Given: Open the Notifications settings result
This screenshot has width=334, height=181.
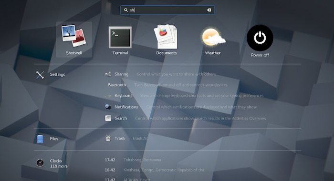Looking at the screenshot, I should coord(181,107).
